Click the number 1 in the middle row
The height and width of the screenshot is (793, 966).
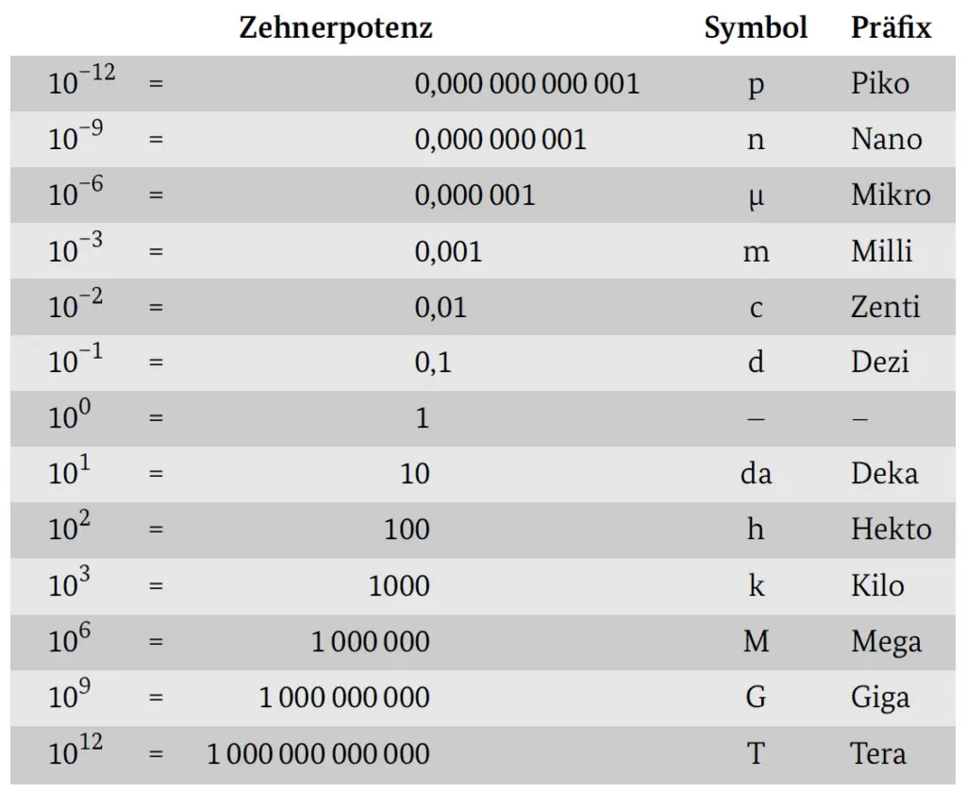423,418
